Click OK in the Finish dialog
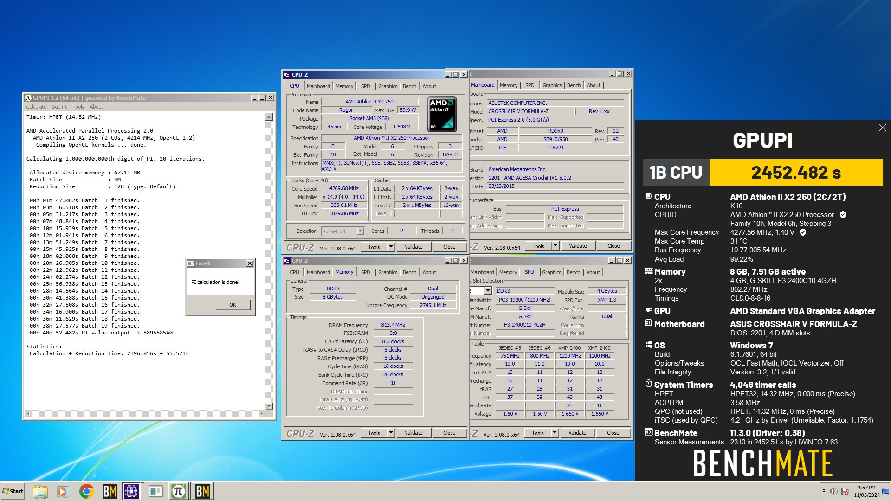Screen dimensions: 891x501 [x=232, y=305]
